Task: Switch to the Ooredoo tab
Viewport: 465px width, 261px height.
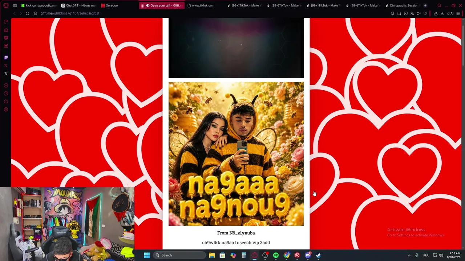Action: tap(118, 5)
